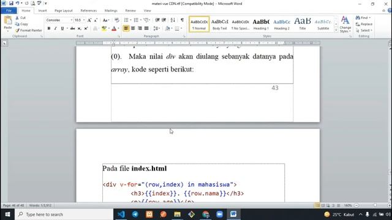Set Center paragraph alignment

[133, 29]
